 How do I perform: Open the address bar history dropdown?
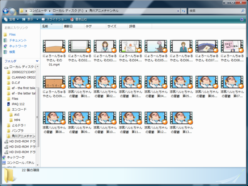[178, 11]
